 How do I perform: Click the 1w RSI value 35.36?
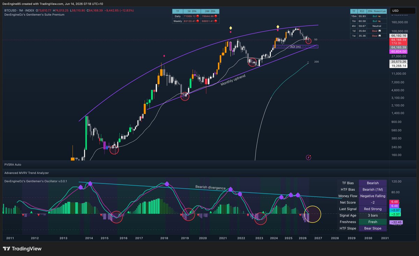tap(362, 36)
